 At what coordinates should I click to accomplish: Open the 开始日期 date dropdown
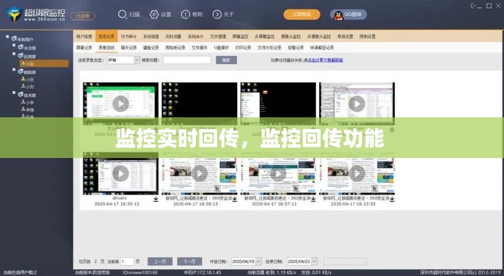(x=259, y=262)
